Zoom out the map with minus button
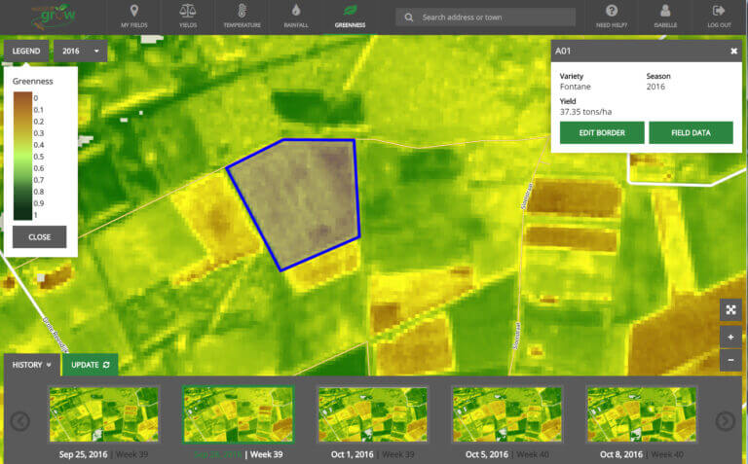The height and width of the screenshot is (464, 748). pos(731,359)
